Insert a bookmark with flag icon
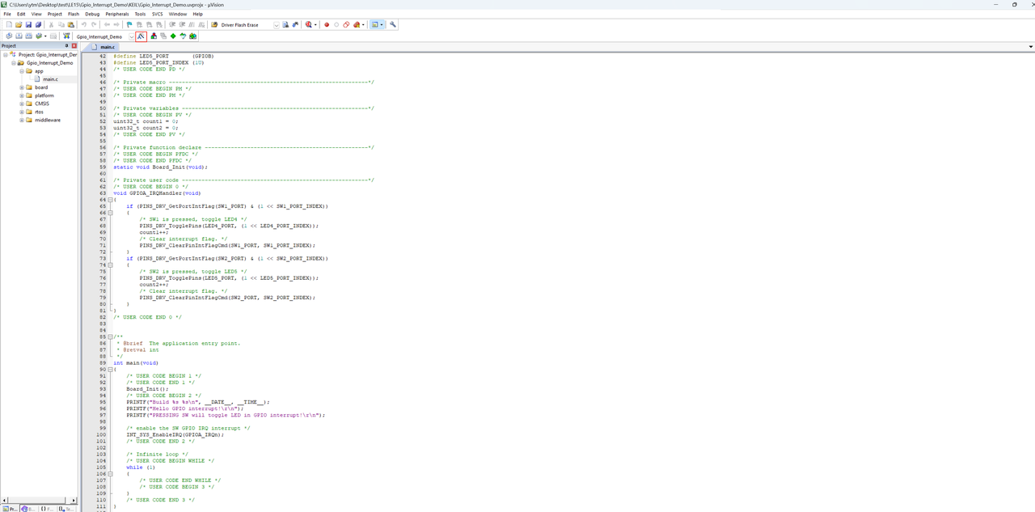 (x=129, y=25)
